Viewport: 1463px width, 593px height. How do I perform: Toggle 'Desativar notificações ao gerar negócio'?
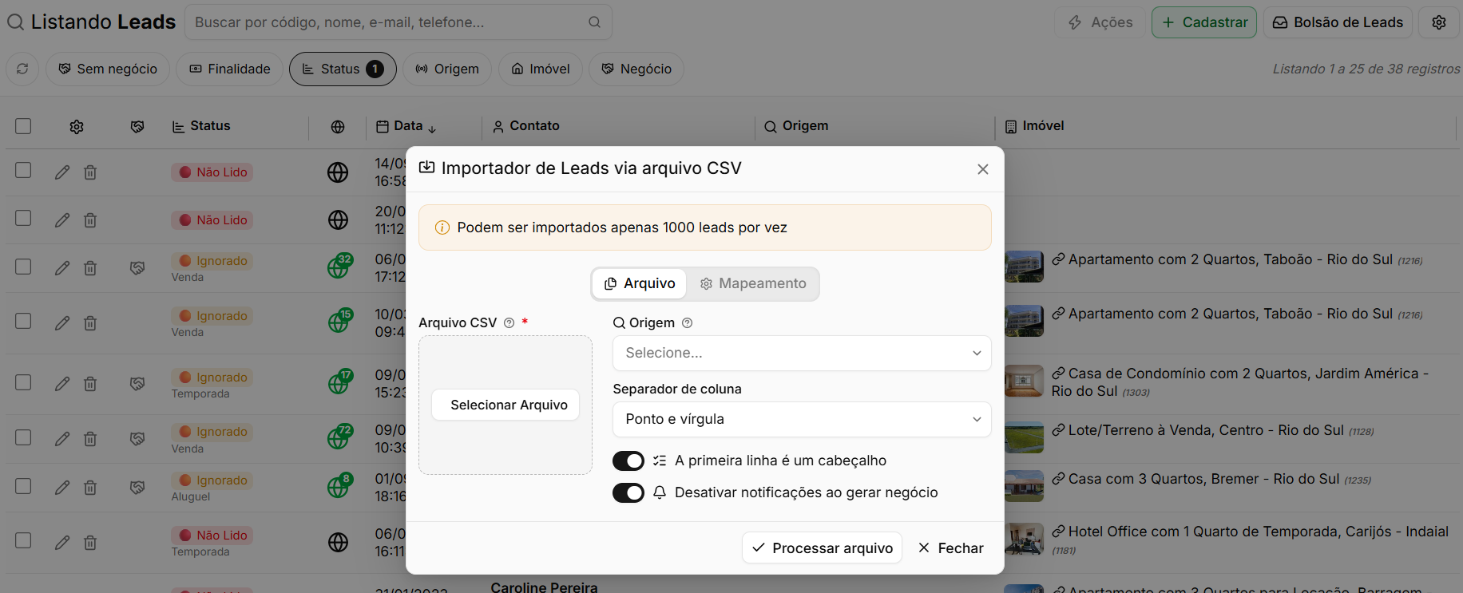click(628, 492)
